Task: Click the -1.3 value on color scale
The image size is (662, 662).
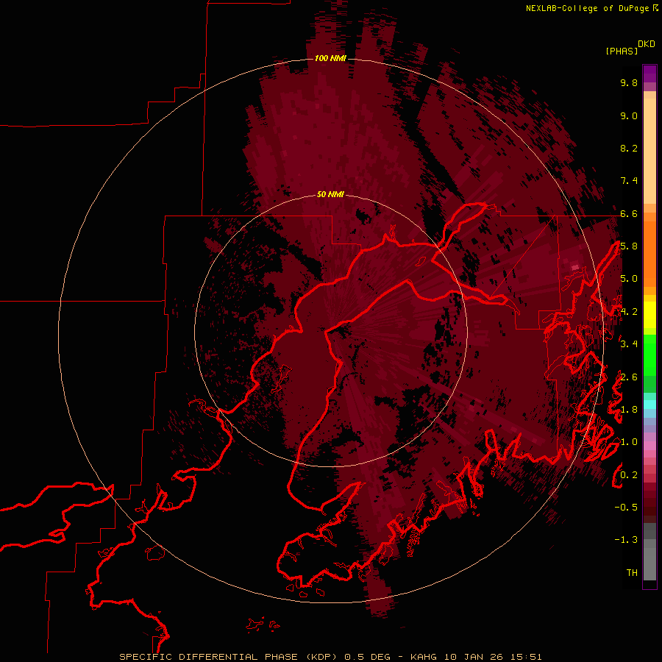Action: pyautogui.click(x=626, y=540)
